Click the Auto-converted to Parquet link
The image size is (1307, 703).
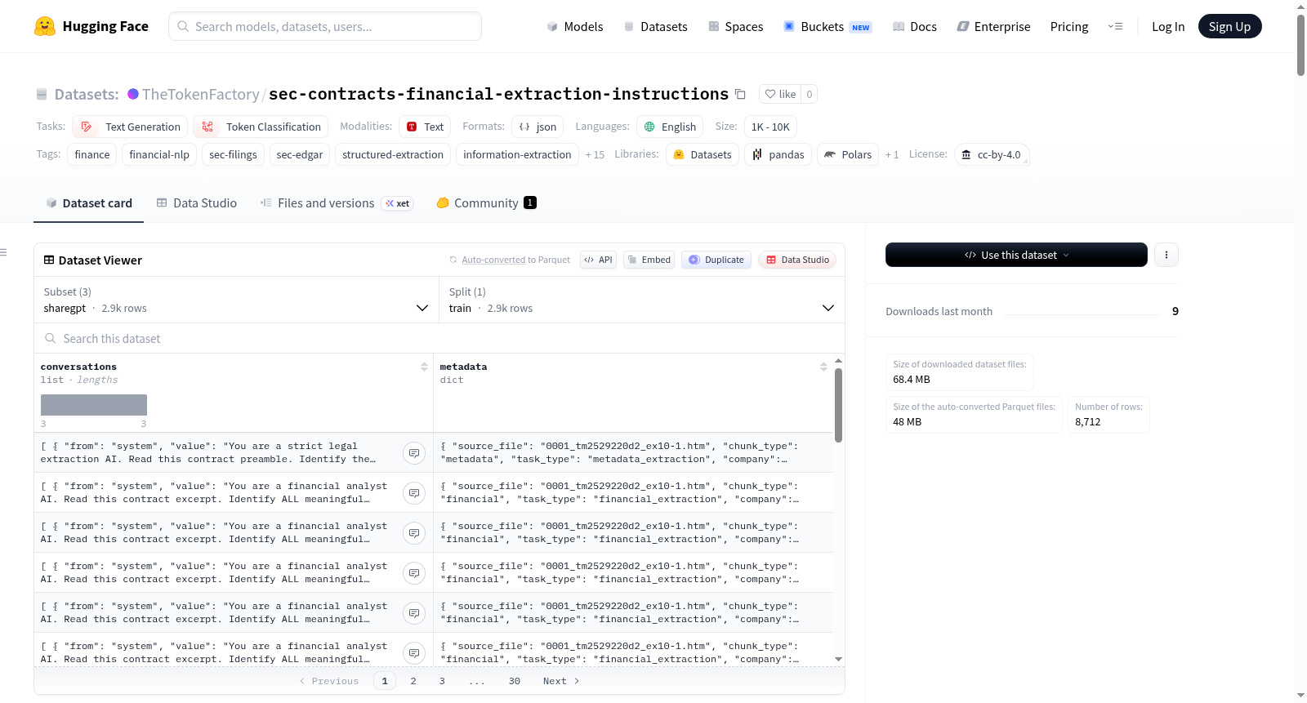tap(515, 260)
